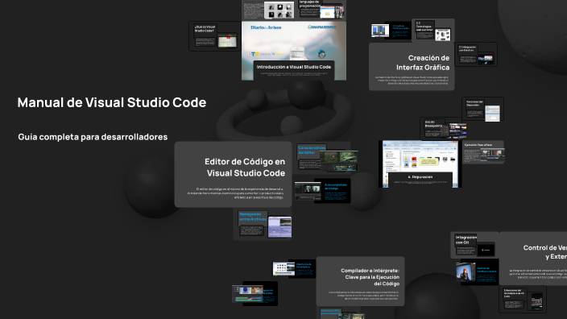567x319 pixels.
Task: Open the 'lenguajes de programación' subtopic at top
Action: [320, 10]
